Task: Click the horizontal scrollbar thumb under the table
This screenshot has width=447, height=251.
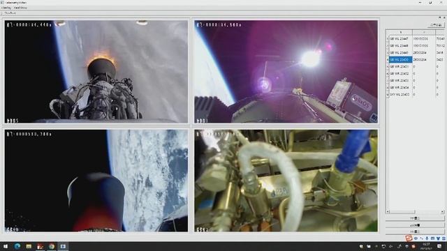Action: (402, 212)
